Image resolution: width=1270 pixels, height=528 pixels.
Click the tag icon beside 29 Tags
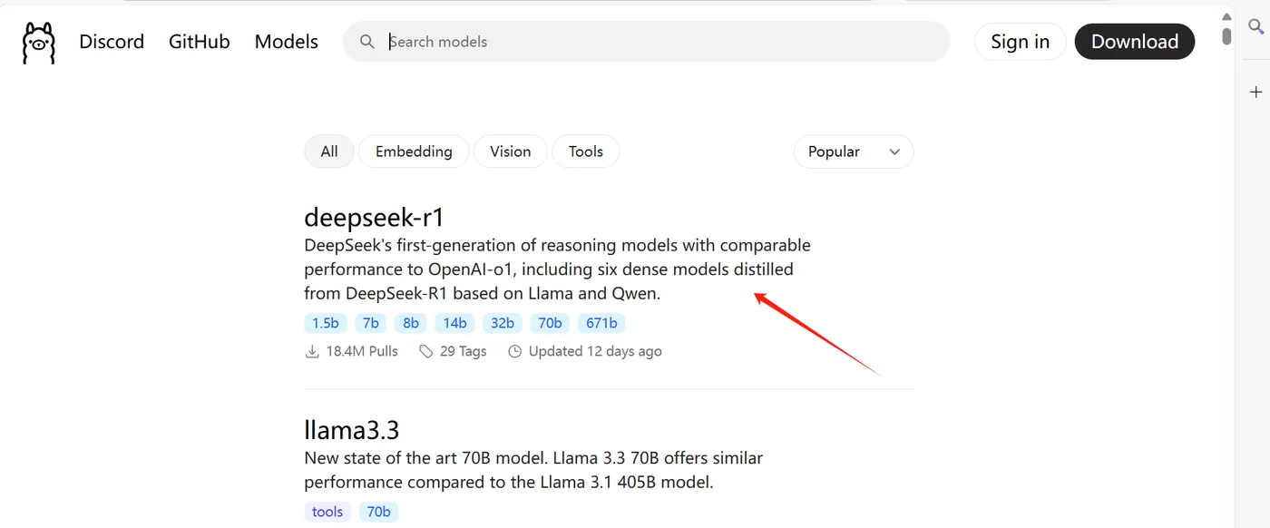pos(425,351)
